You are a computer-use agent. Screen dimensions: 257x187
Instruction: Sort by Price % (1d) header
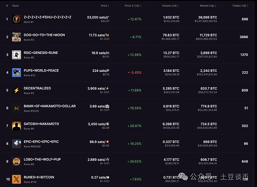(x=134, y=6)
